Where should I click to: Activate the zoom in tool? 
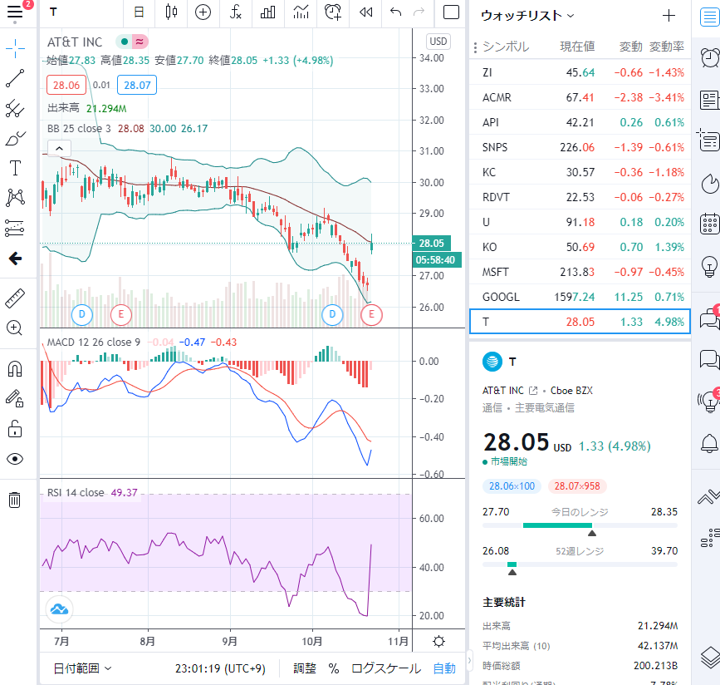tap(15, 328)
